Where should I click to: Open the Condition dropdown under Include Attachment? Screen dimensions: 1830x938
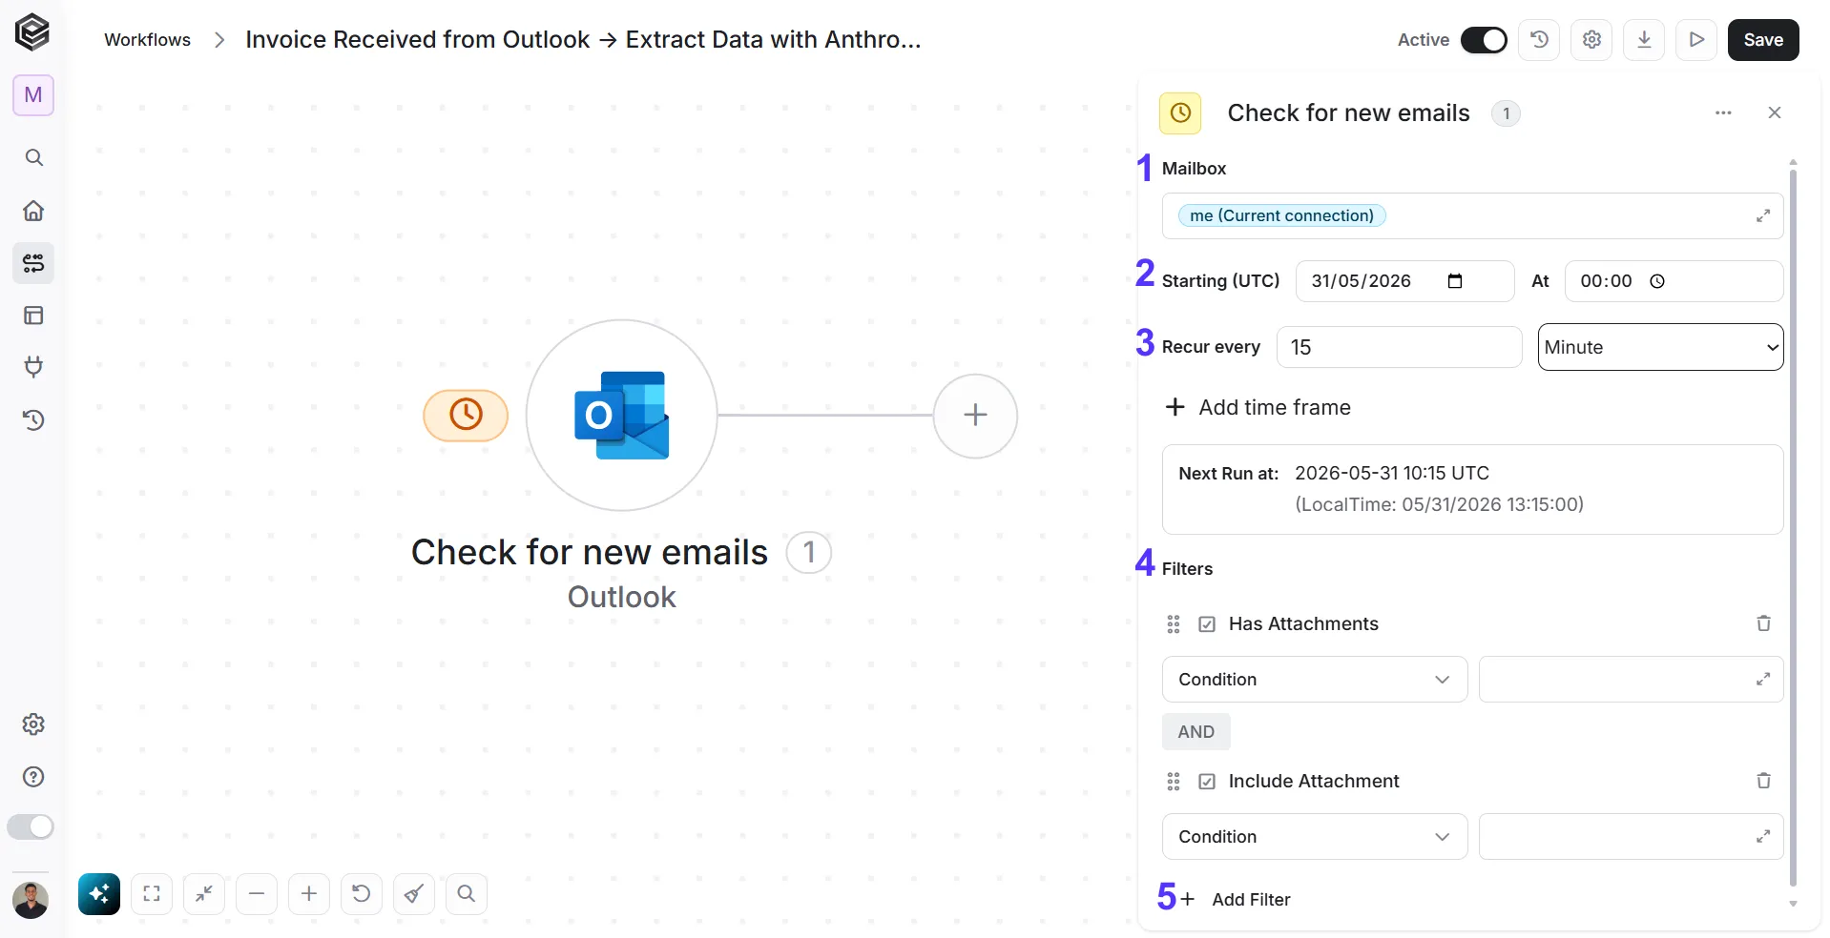point(1315,837)
